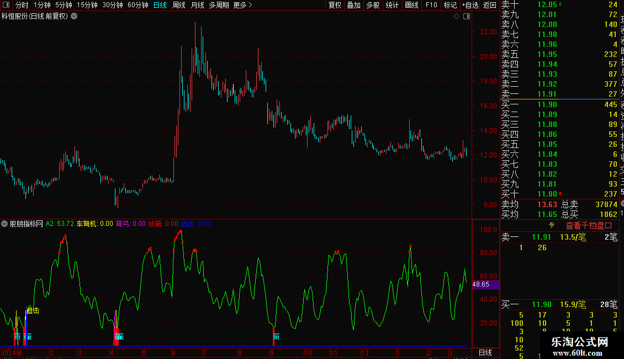Click the chart window layout icon
Image resolution: width=624 pixels, height=359 pixels.
pyautogui.click(x=467, y=17)
